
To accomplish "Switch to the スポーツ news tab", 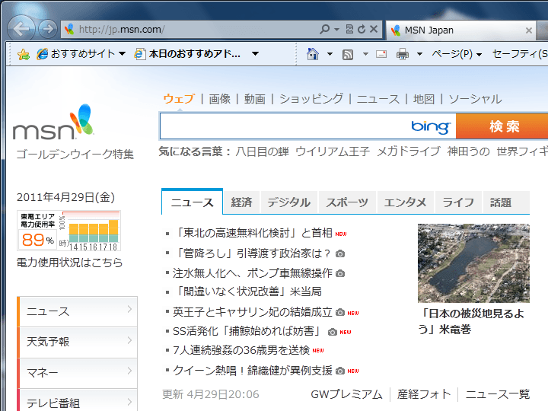I will tap(347, 202).
